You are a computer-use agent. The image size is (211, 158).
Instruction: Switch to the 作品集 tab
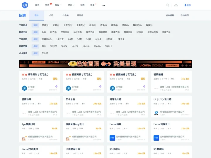coord(66,16)
